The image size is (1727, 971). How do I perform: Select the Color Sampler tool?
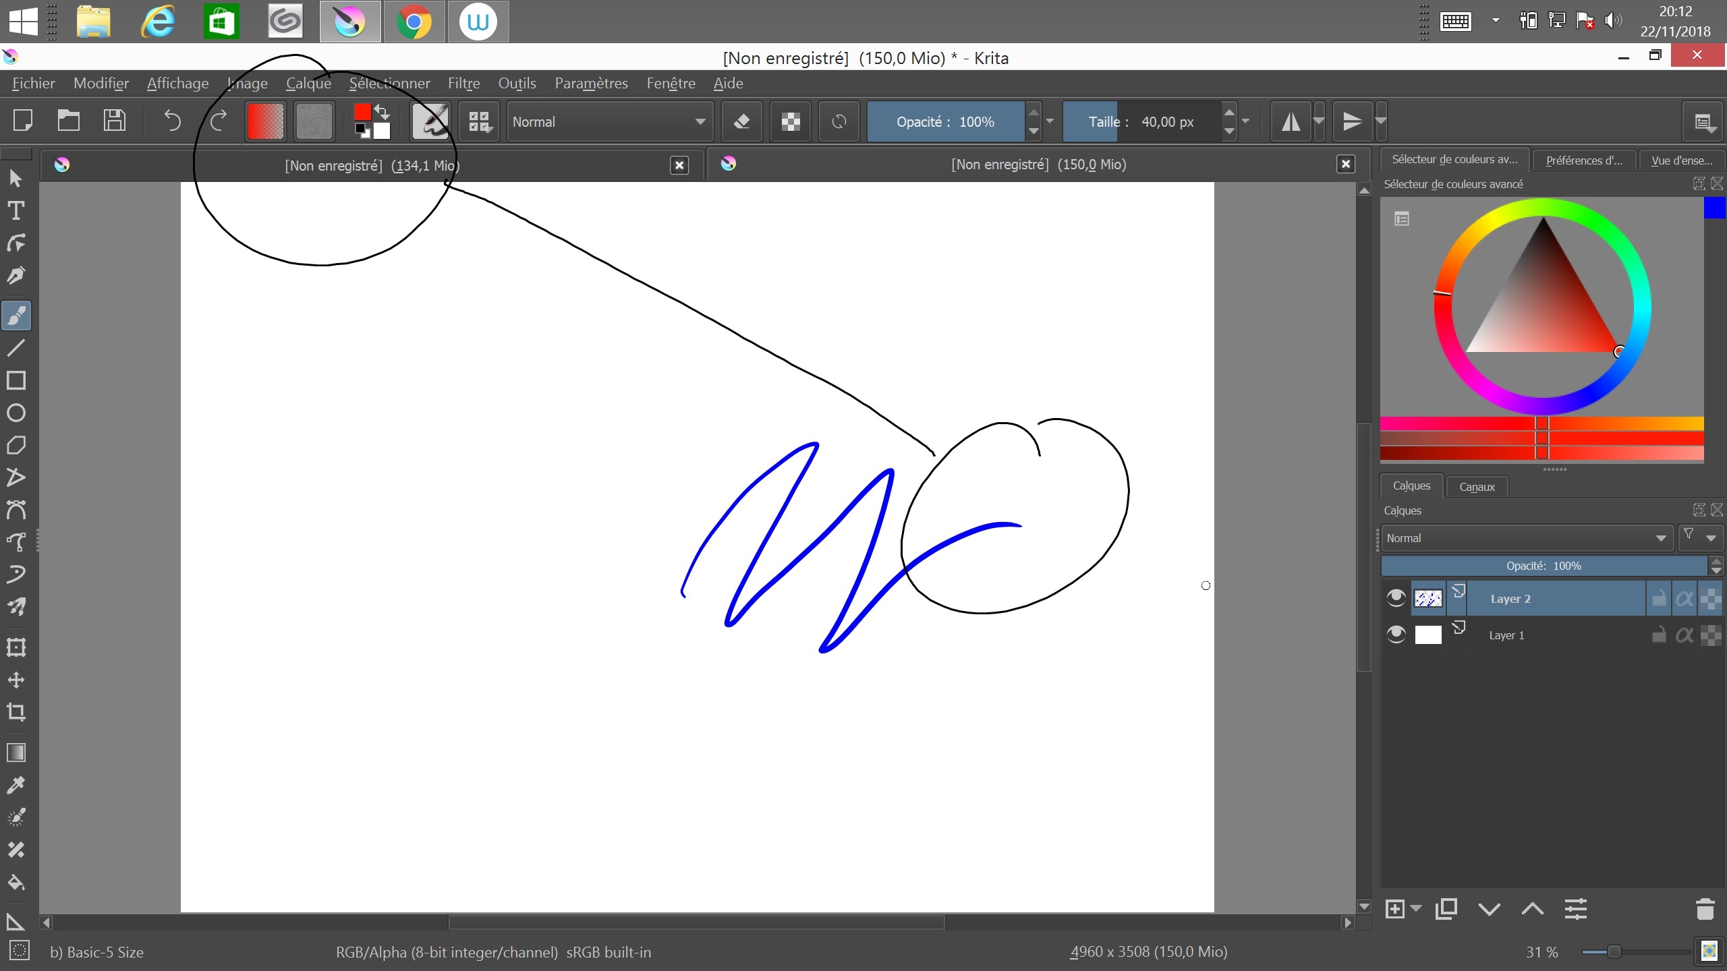(17, 784)
